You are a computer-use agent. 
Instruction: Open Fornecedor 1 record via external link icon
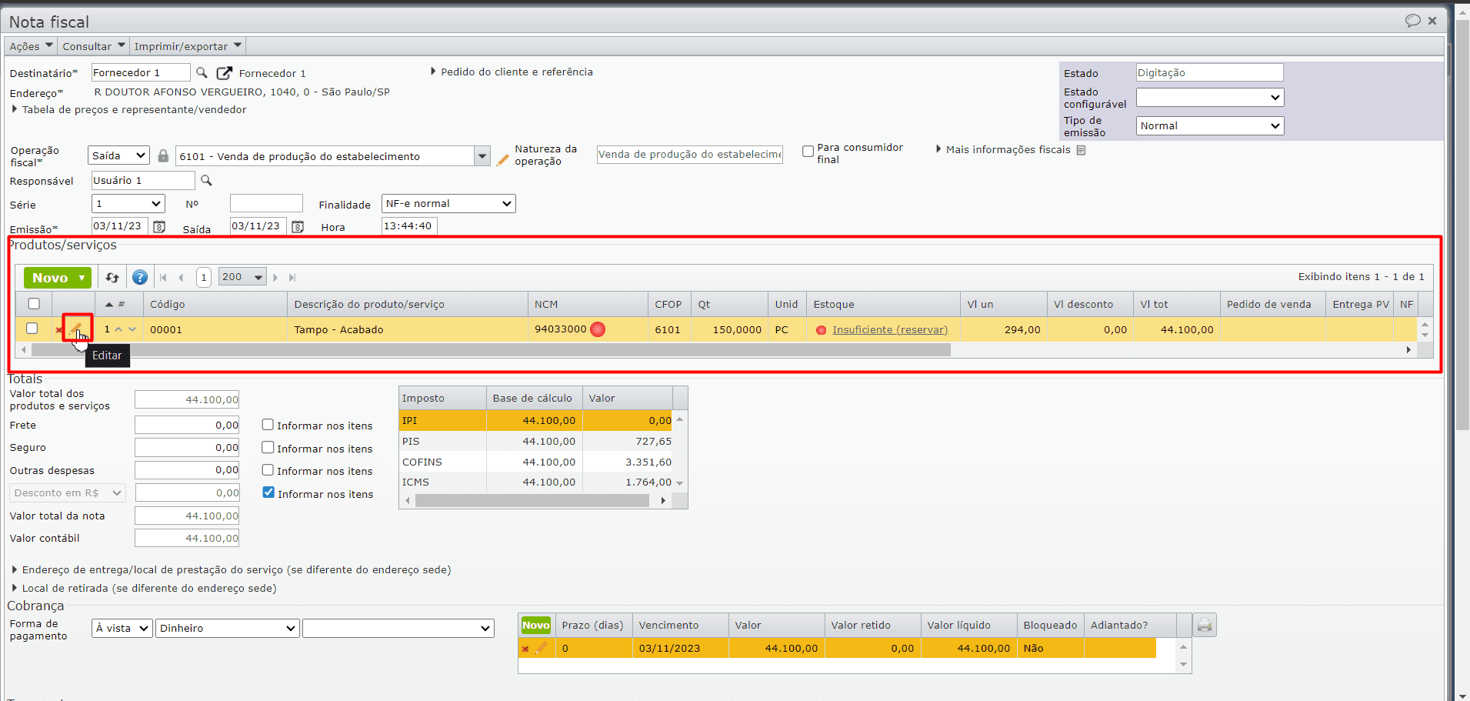[x=224, y=72]
